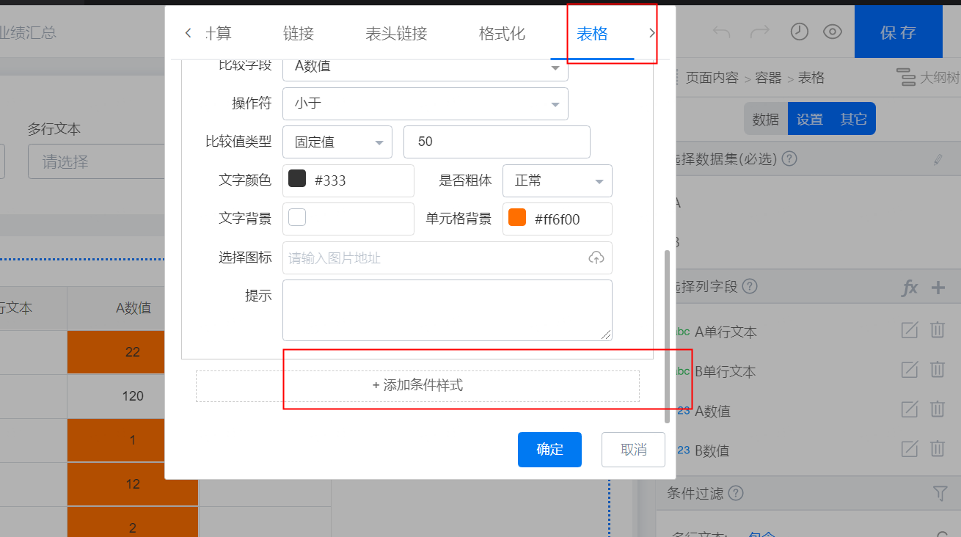Add a column field with plus icon

(938, 288)
